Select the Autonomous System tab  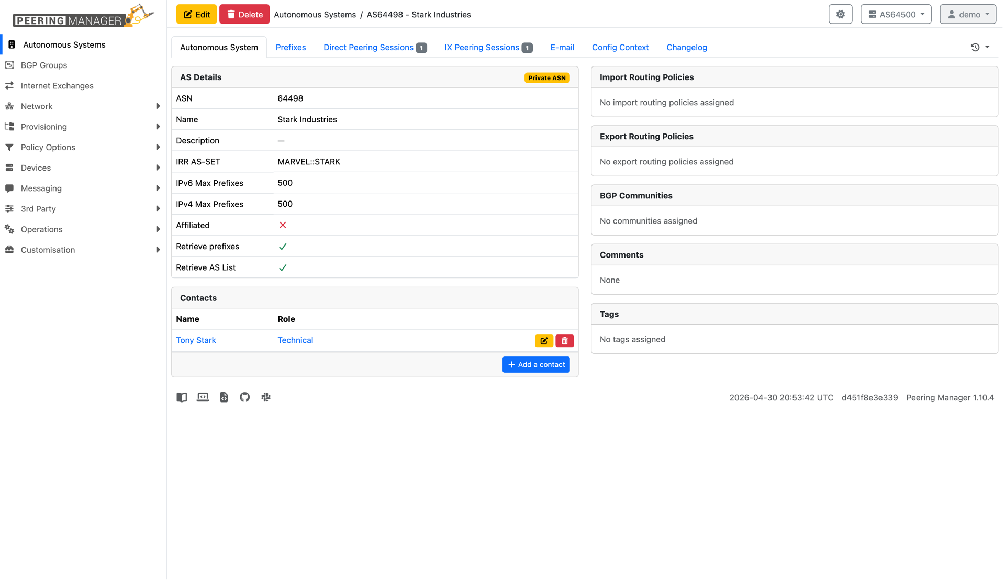[219, 48]
